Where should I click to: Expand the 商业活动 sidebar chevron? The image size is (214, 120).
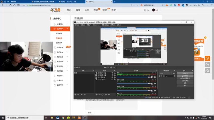point(67,66)
